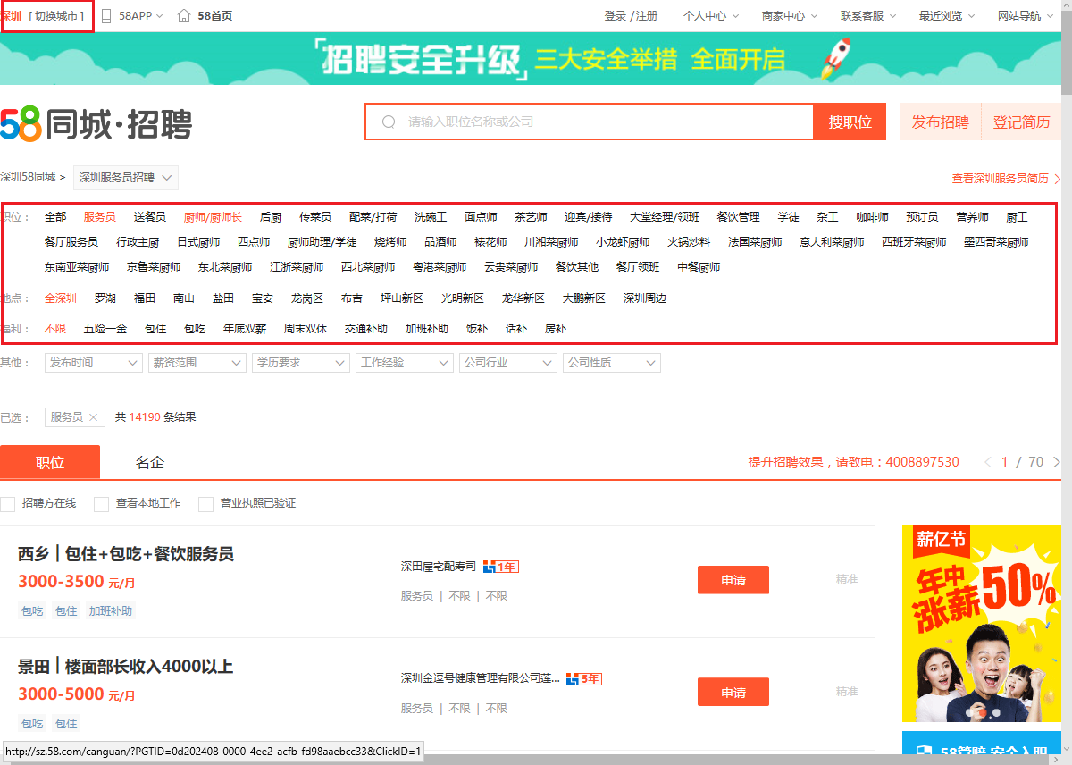
Task: Open the 西乡｜包住+包吃+餐饮服务员 listing
Action: point(126,554)
